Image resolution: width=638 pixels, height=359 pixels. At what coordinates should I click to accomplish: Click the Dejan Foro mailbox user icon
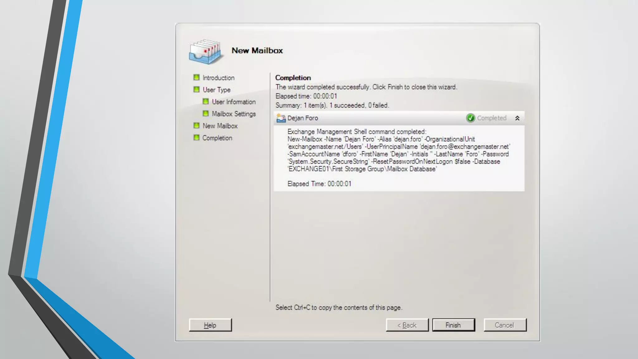click(281, 118)
